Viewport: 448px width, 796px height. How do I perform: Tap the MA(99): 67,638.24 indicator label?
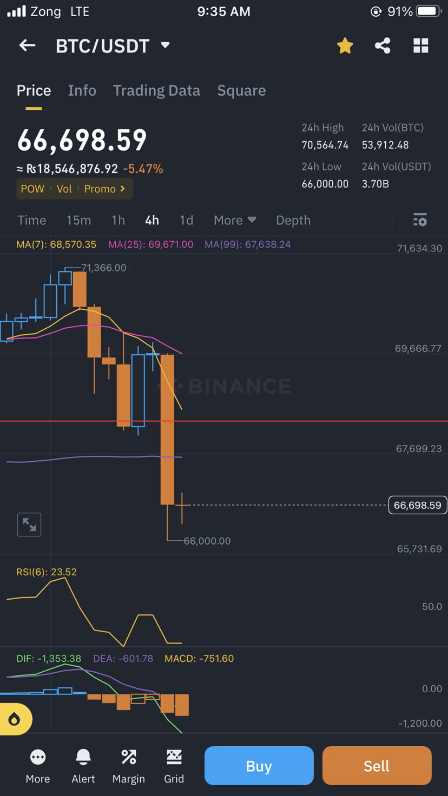[247, 244]
